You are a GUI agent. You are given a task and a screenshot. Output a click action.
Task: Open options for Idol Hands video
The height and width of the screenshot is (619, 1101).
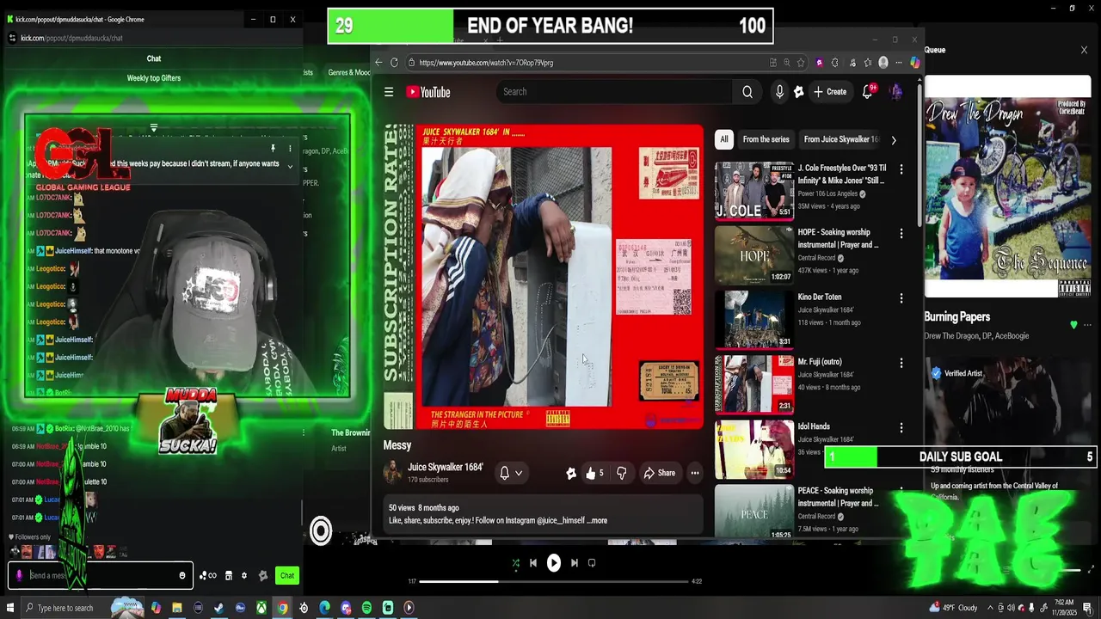coord(901,427)
